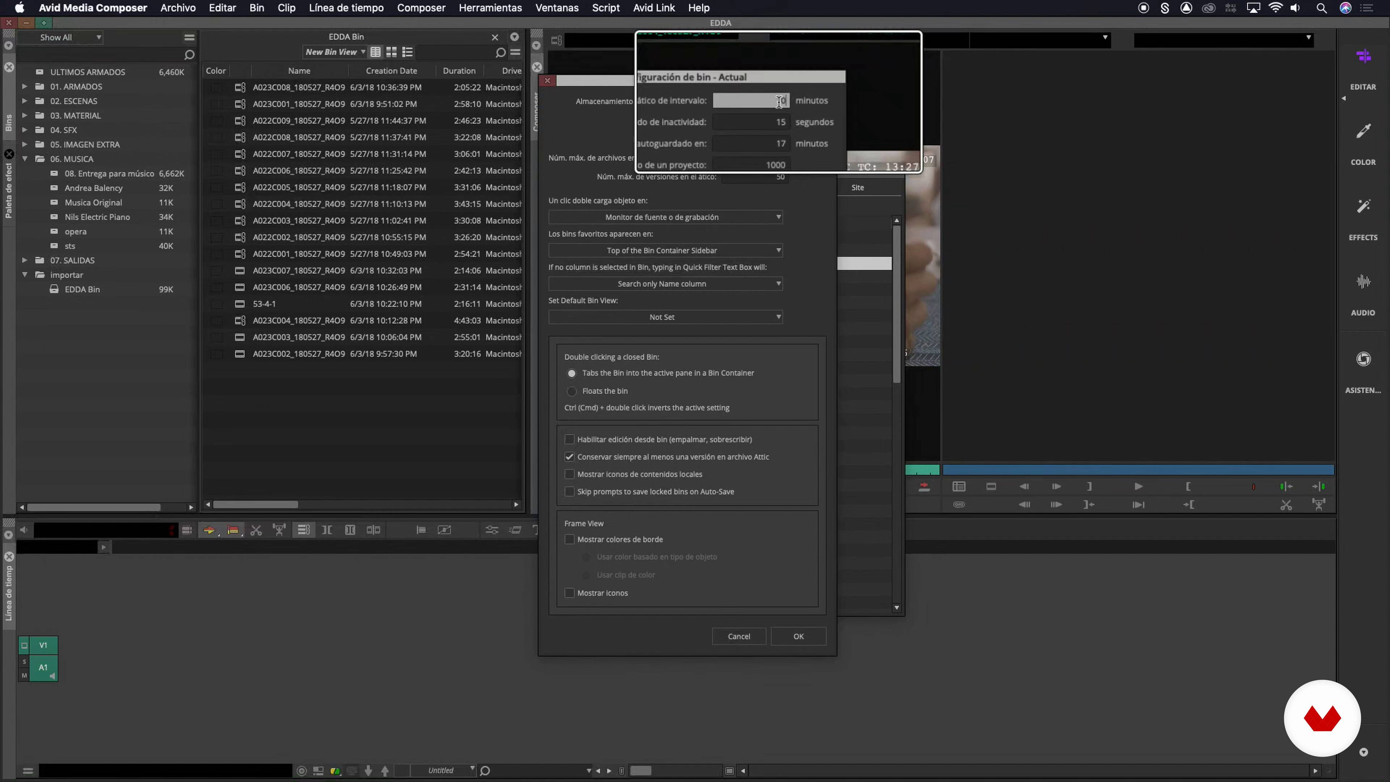Click the overwrite red arrow in timeline toolbar
Viewport: 1390px width, 782px height.
[232, 530]
